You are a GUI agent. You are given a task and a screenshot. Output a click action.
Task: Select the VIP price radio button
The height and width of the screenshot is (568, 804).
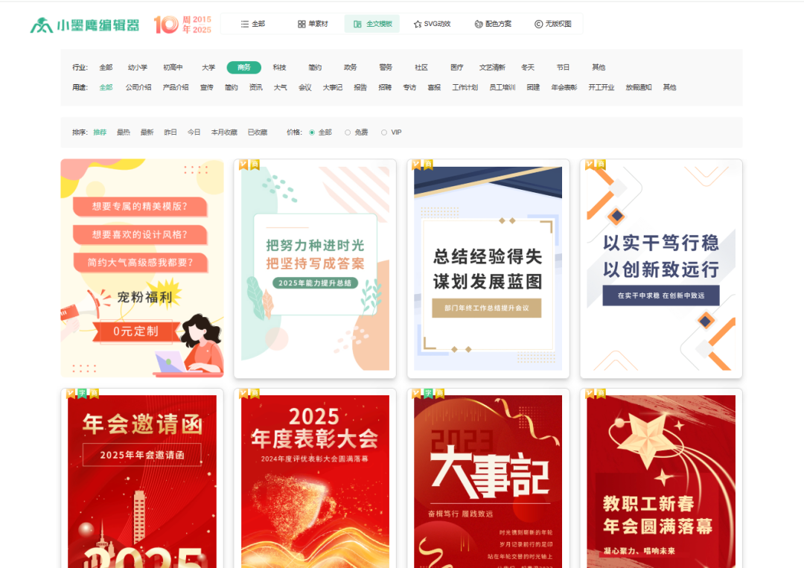pos(384,133)
